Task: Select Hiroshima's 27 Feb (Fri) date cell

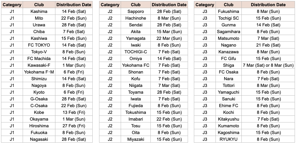Action: (74, 126)
